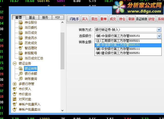
Task: Click the icon beside 当日成交汇总
Action: coord(21,58)
